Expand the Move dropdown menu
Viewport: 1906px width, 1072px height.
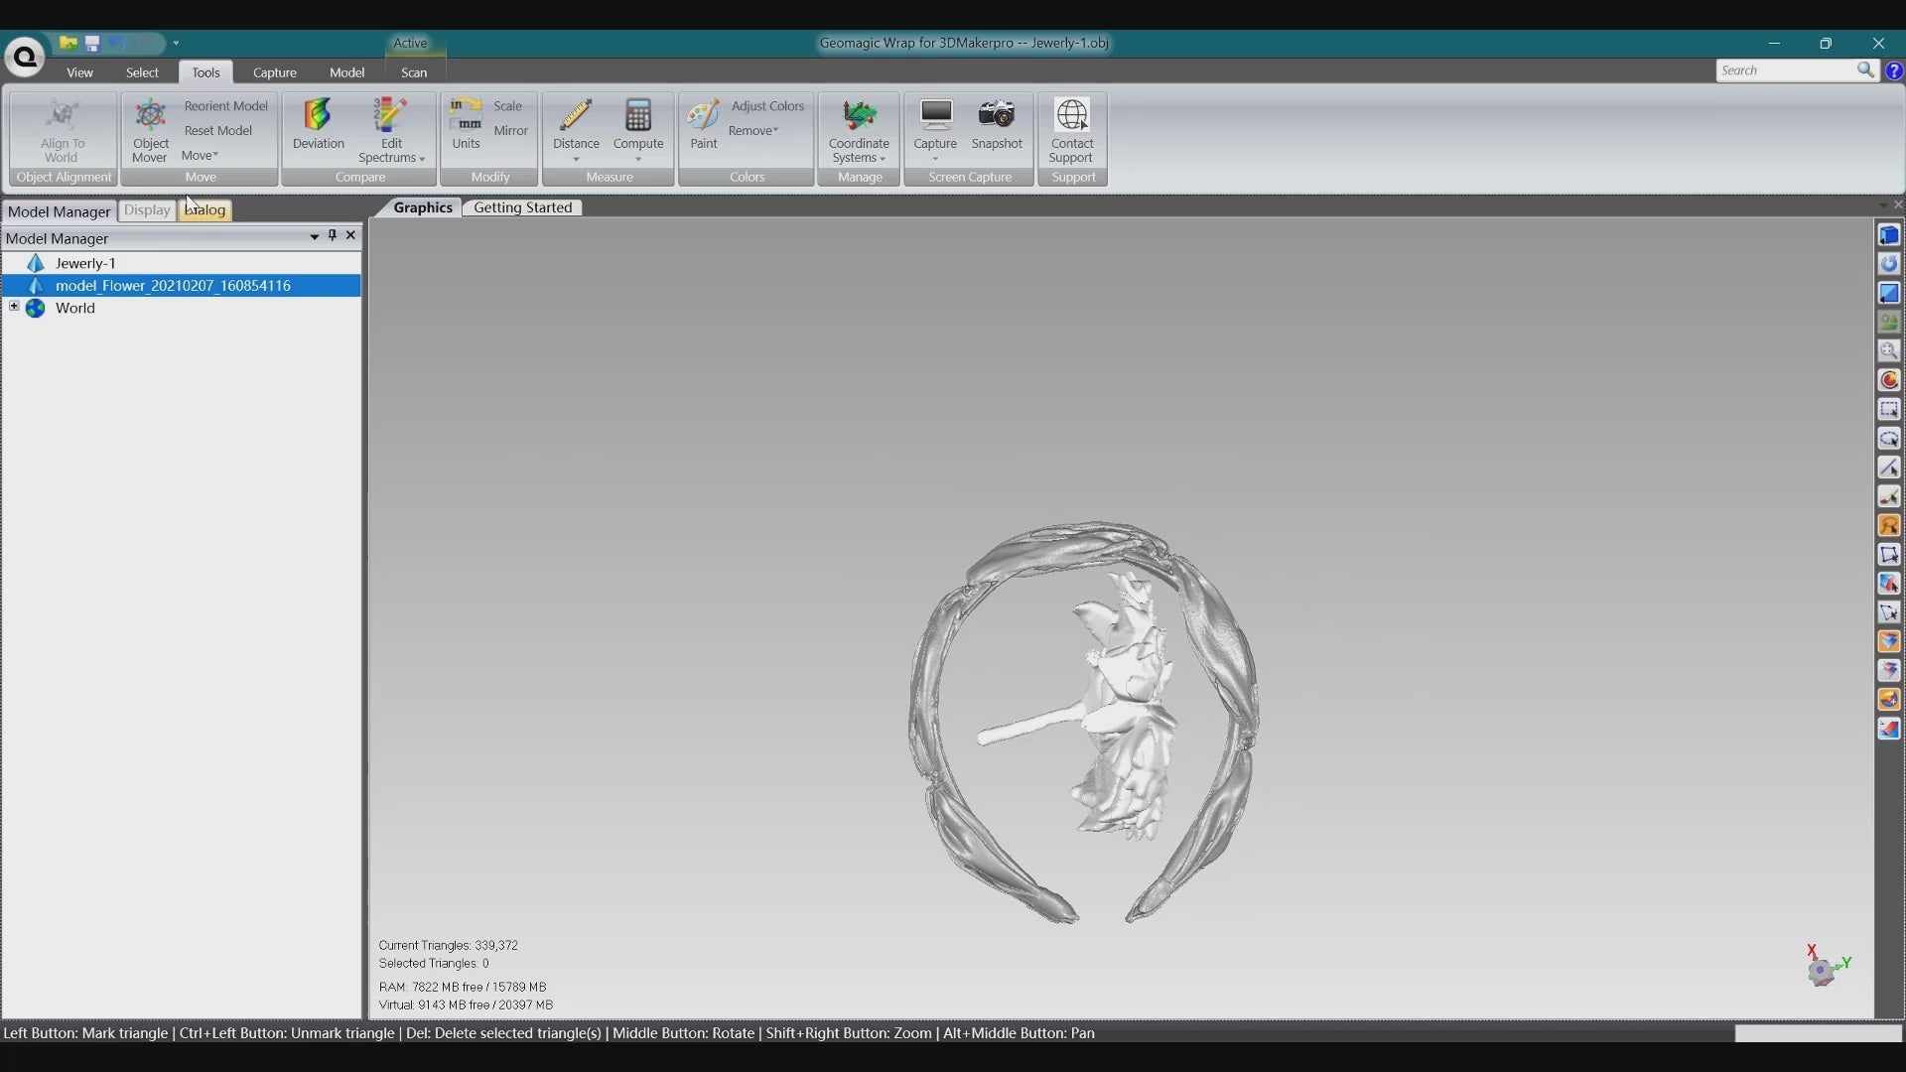200,155
